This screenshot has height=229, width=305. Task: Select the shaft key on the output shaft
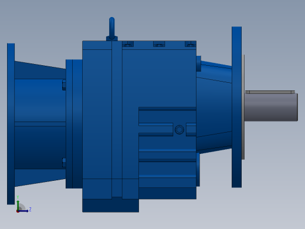click(x=270, y=92)
